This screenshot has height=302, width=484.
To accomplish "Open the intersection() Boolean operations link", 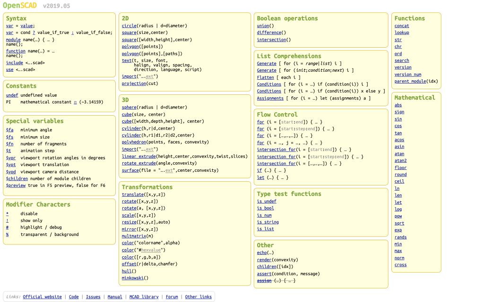I will coord(272,40).
